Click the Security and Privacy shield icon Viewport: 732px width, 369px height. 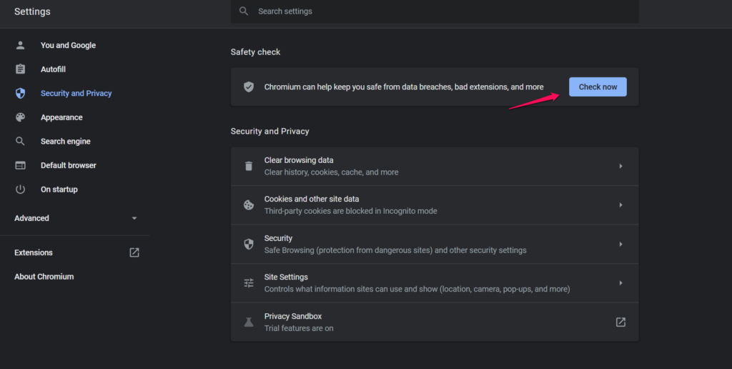point(20,94)
